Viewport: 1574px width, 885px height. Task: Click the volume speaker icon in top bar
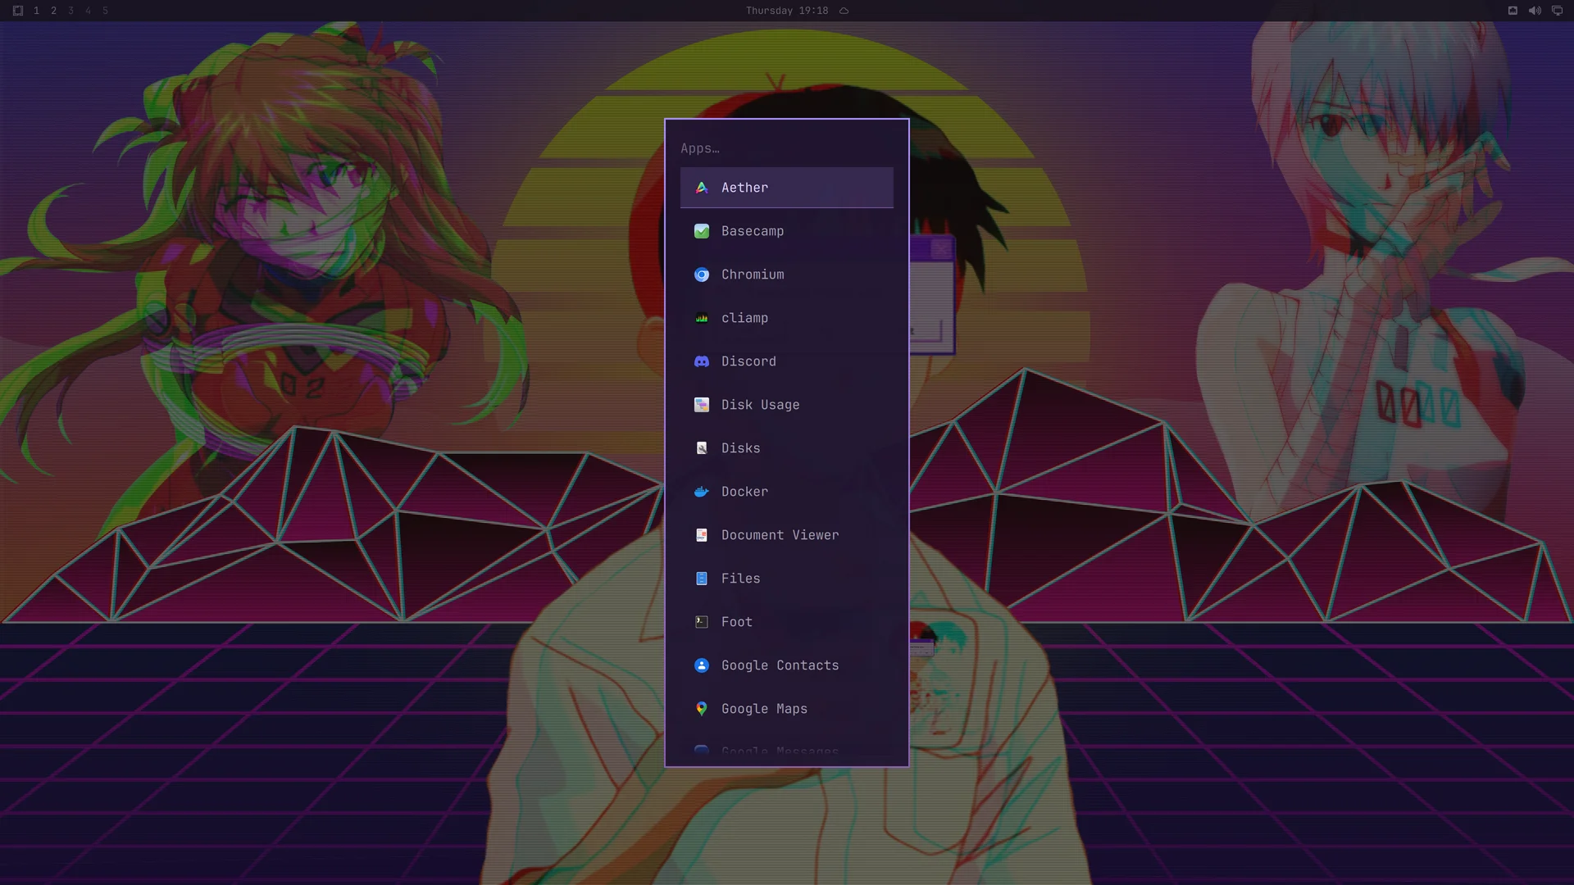[1535, 11]
